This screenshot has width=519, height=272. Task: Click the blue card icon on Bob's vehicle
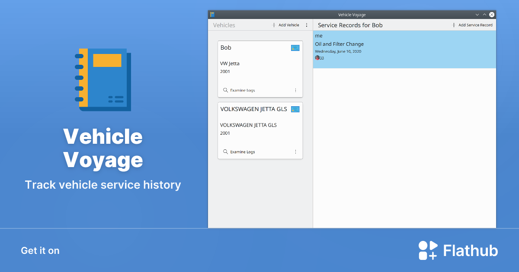295,48
